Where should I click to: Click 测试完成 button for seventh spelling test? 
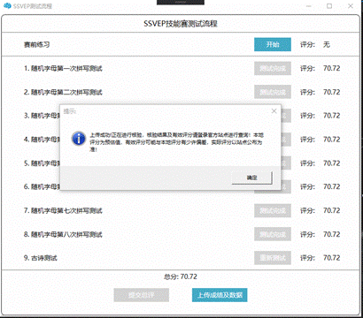click(x=273, y=210)
